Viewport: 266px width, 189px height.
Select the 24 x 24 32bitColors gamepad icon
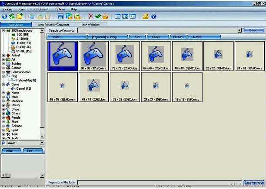coord(249,56)
